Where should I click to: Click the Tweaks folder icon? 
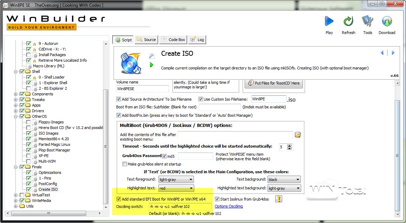(x=28, y=100)
